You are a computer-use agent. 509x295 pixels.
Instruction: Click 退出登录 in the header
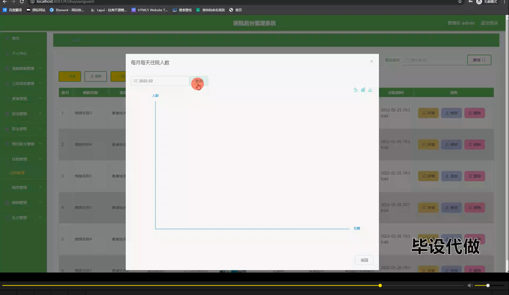(489, 23)
